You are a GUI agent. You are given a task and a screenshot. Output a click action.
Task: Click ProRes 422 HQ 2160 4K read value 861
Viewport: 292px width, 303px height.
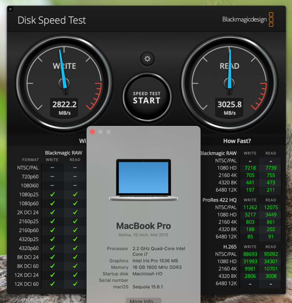click(x=271, y=222)
